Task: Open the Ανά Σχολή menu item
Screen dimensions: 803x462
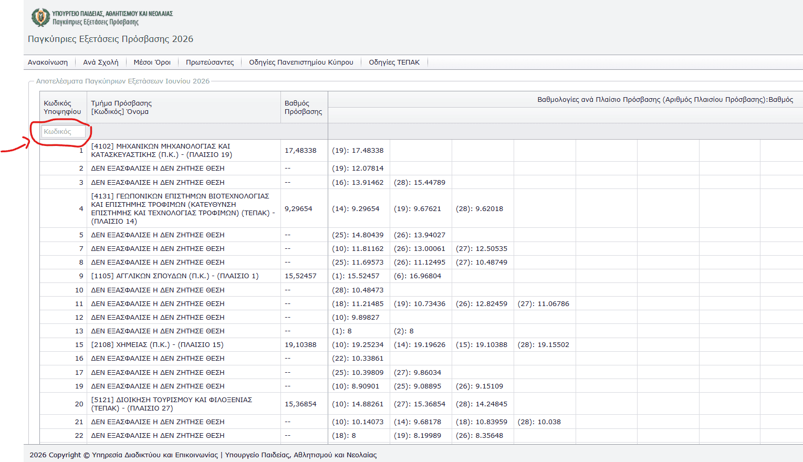Action: point(101,62)
